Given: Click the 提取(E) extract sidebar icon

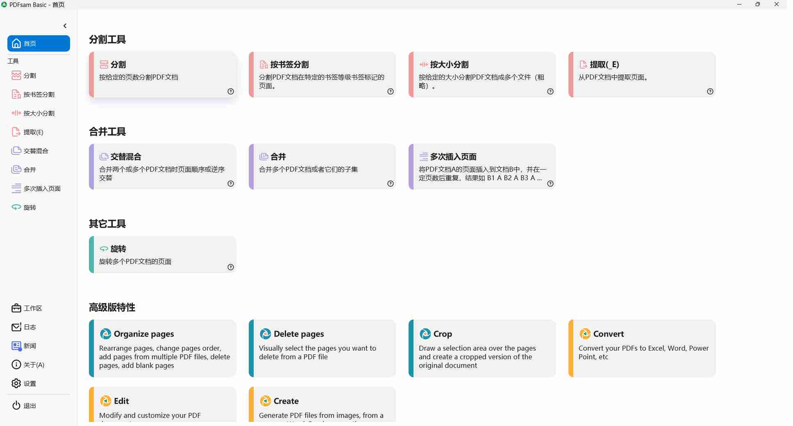Looking at the screenshot, I should pos(16,132).
